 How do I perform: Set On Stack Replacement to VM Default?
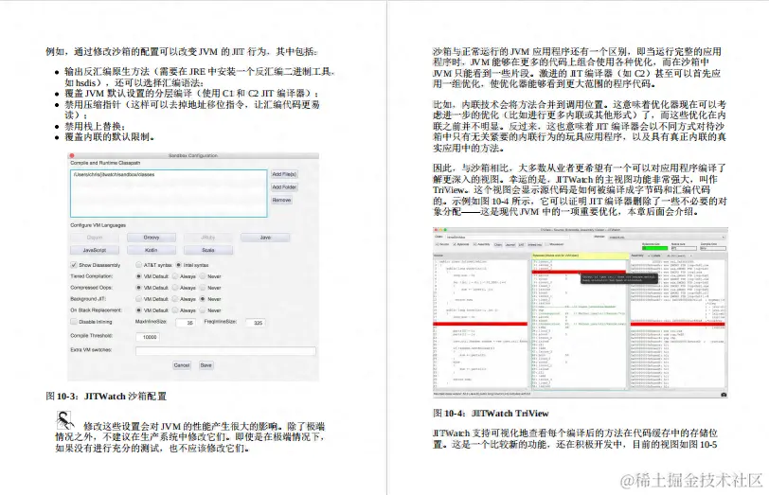coord(139,310)
